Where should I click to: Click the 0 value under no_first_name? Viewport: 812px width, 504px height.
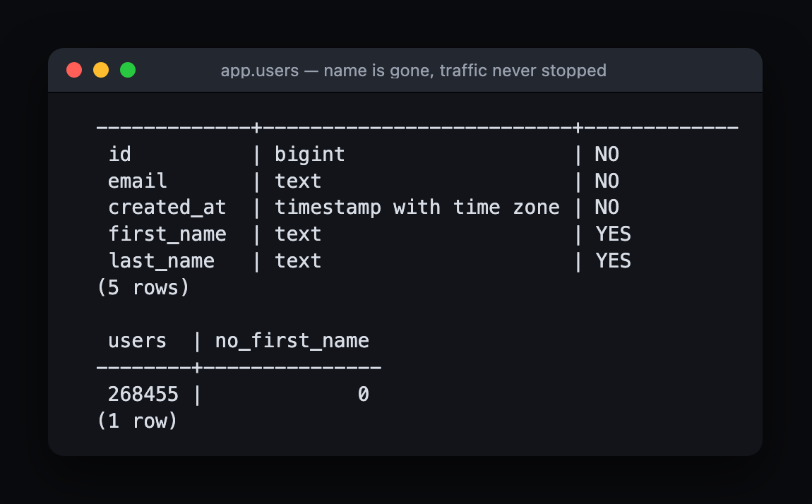(x=364, y=395)
